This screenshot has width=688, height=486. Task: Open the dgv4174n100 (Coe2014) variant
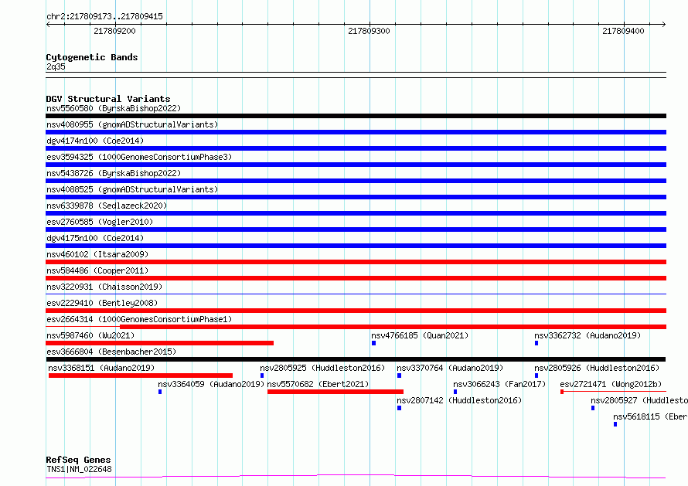point(95,141)
